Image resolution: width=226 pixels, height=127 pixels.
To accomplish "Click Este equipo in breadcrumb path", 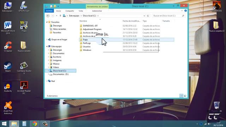I will click(x=74, y=16).
